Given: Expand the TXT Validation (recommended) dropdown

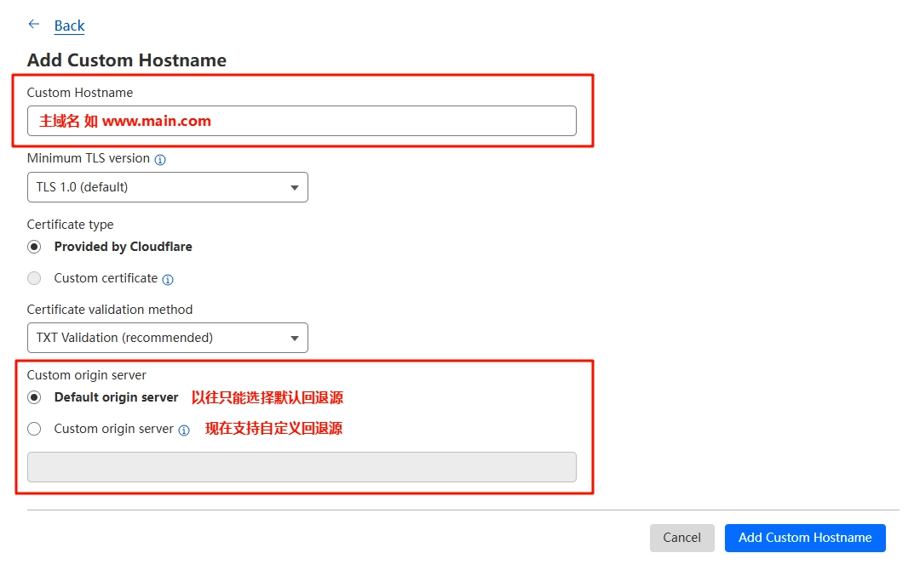Looking at the screenshot, I should [x=167, y=338].
